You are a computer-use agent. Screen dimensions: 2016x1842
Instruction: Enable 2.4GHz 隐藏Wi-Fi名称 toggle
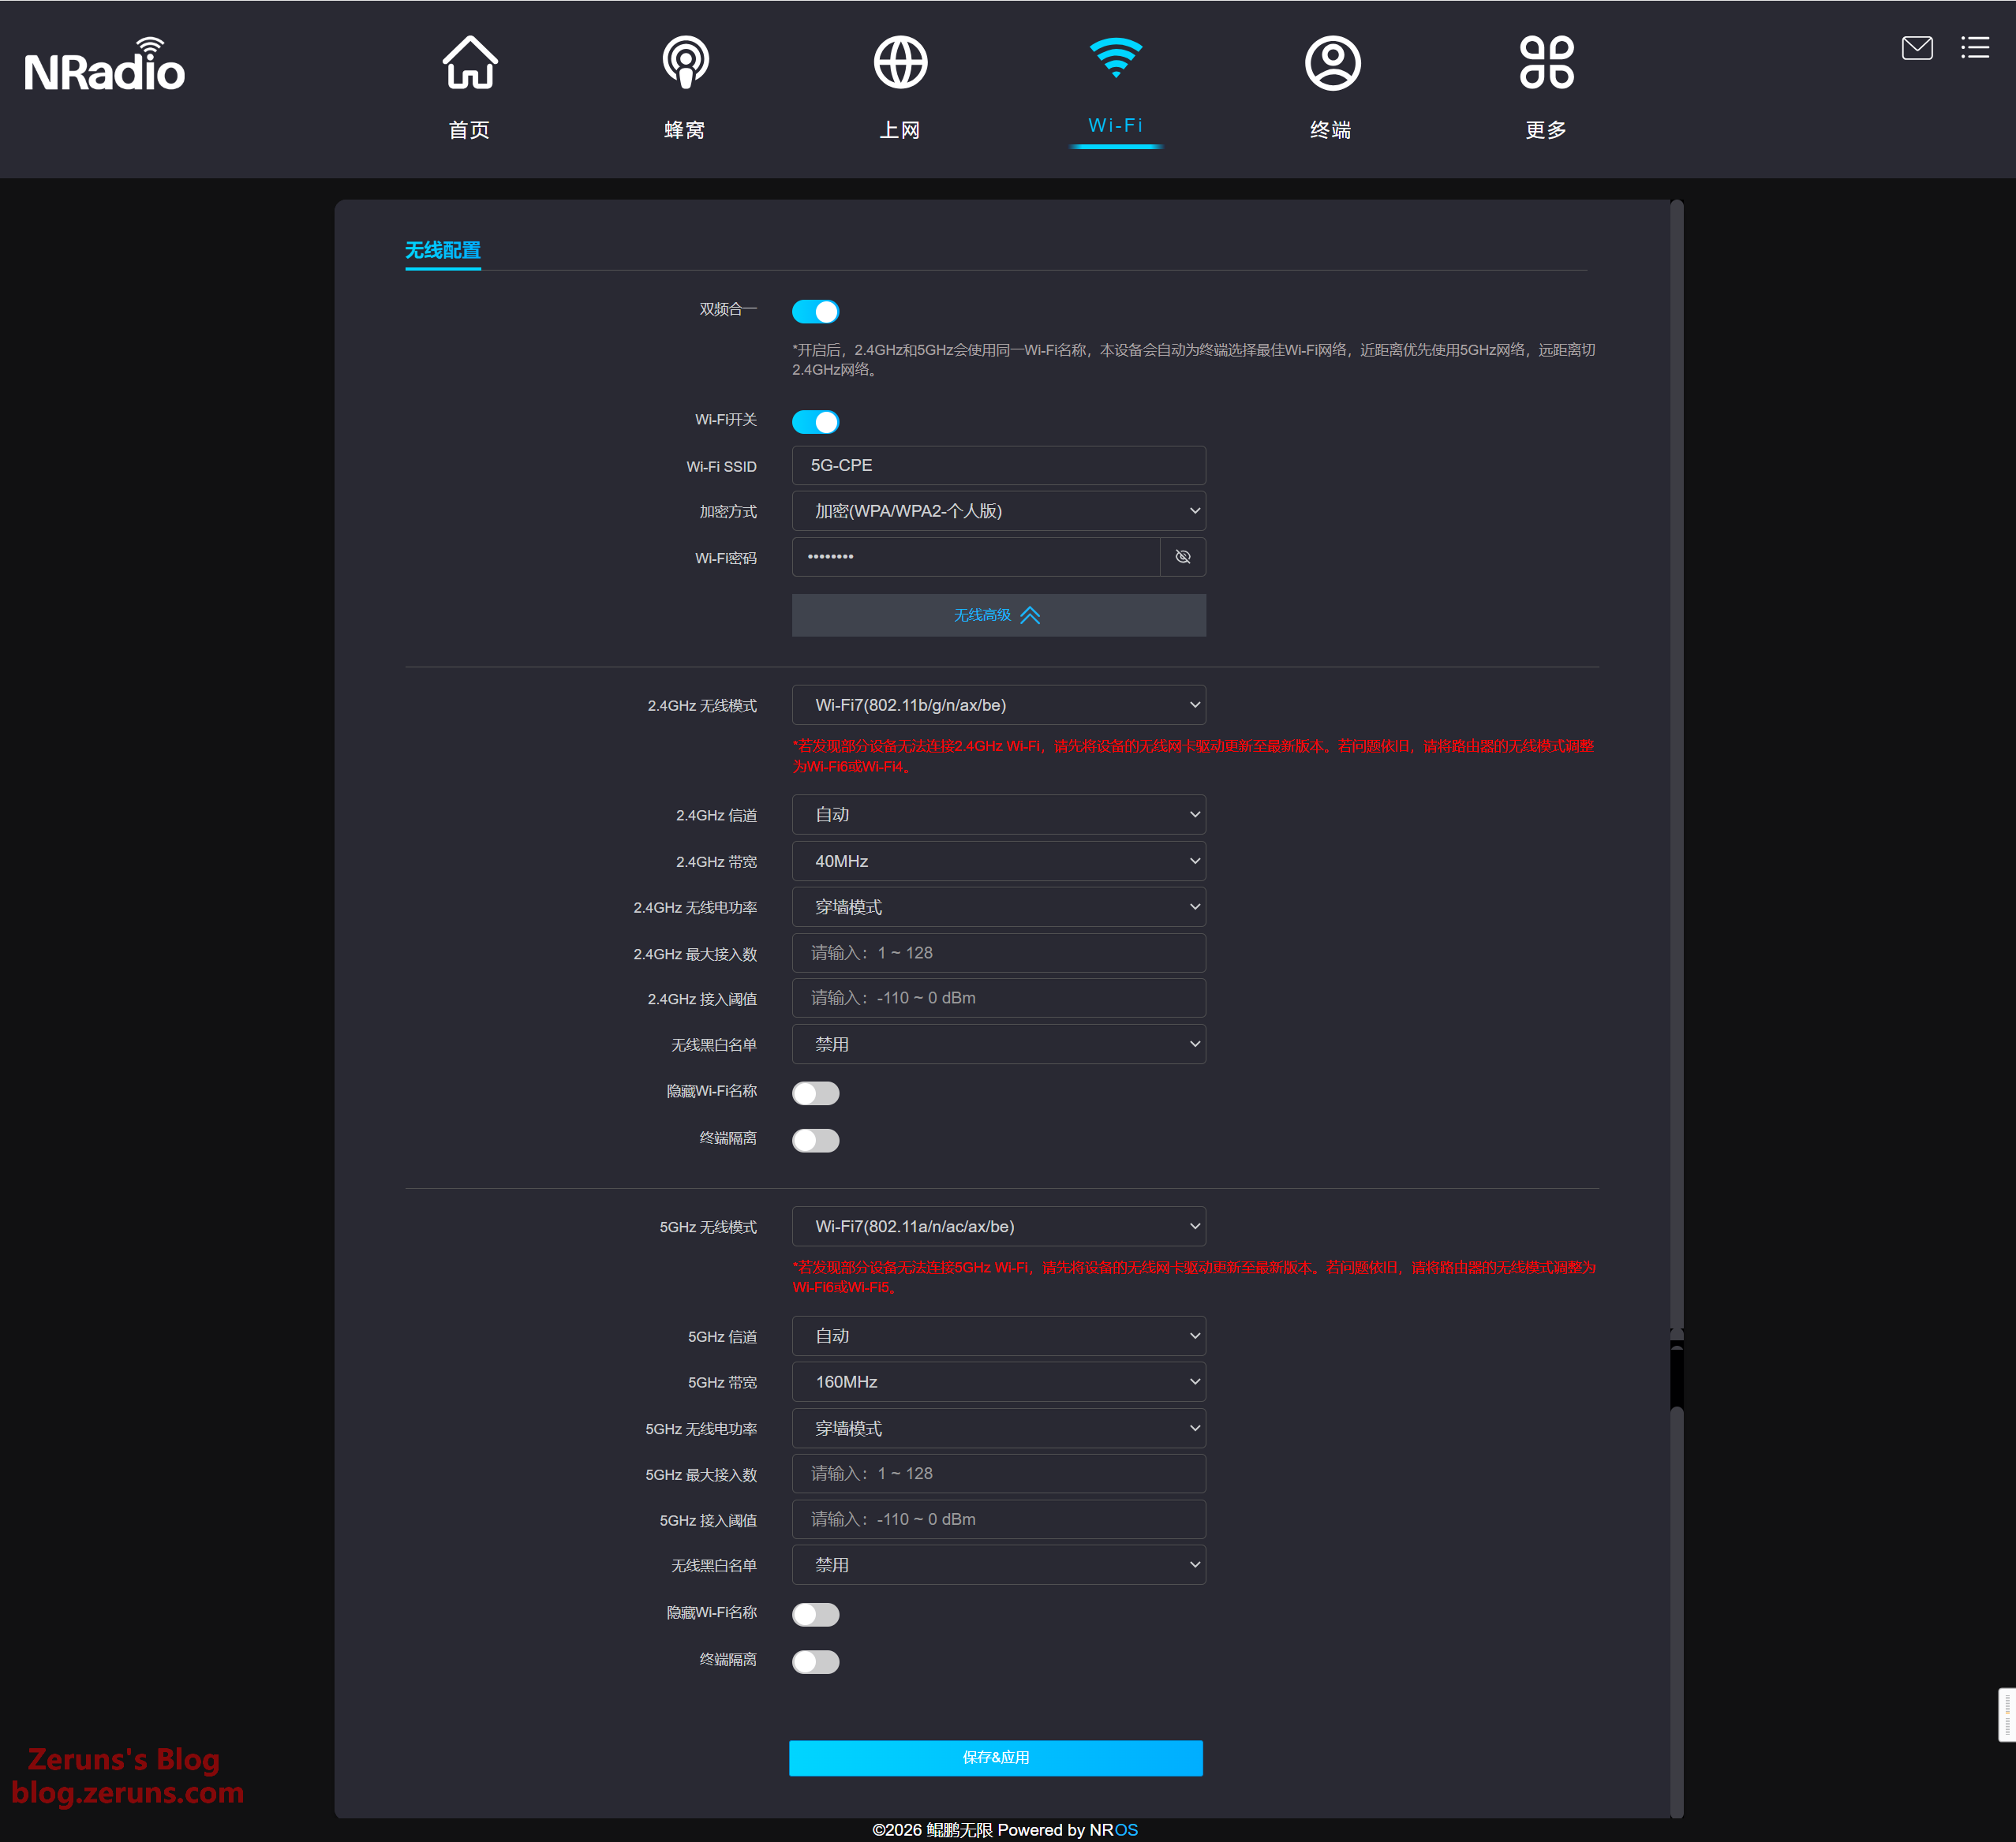(x=815, y=1093)
